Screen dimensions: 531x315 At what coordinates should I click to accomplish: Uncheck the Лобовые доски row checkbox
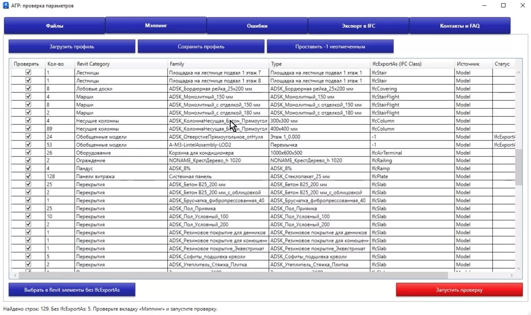28,89
